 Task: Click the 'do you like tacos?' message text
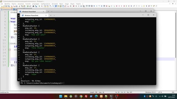pyautogui.click(x=42, y=61)
